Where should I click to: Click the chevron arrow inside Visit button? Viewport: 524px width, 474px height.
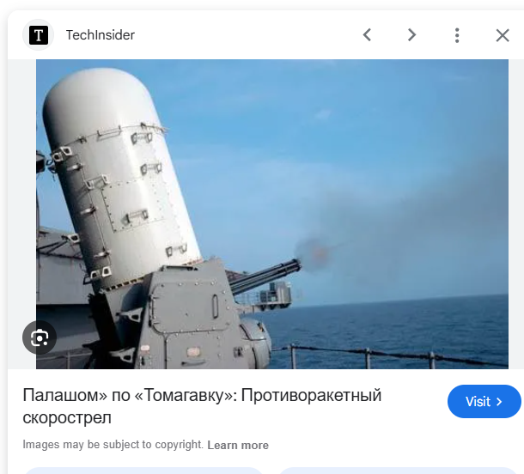[x=499, y=402]
